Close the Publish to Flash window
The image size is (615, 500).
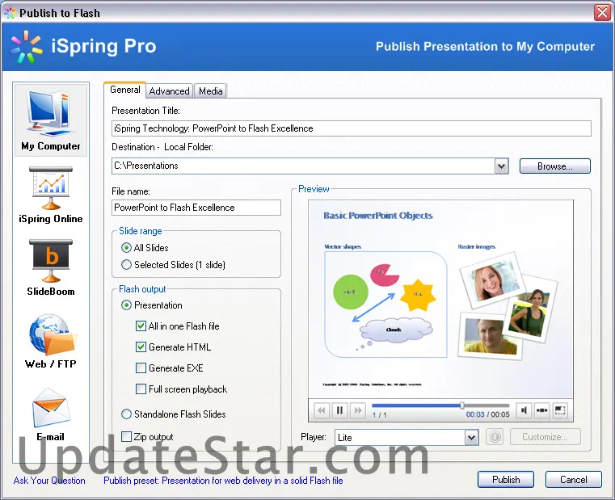(602, 12)
